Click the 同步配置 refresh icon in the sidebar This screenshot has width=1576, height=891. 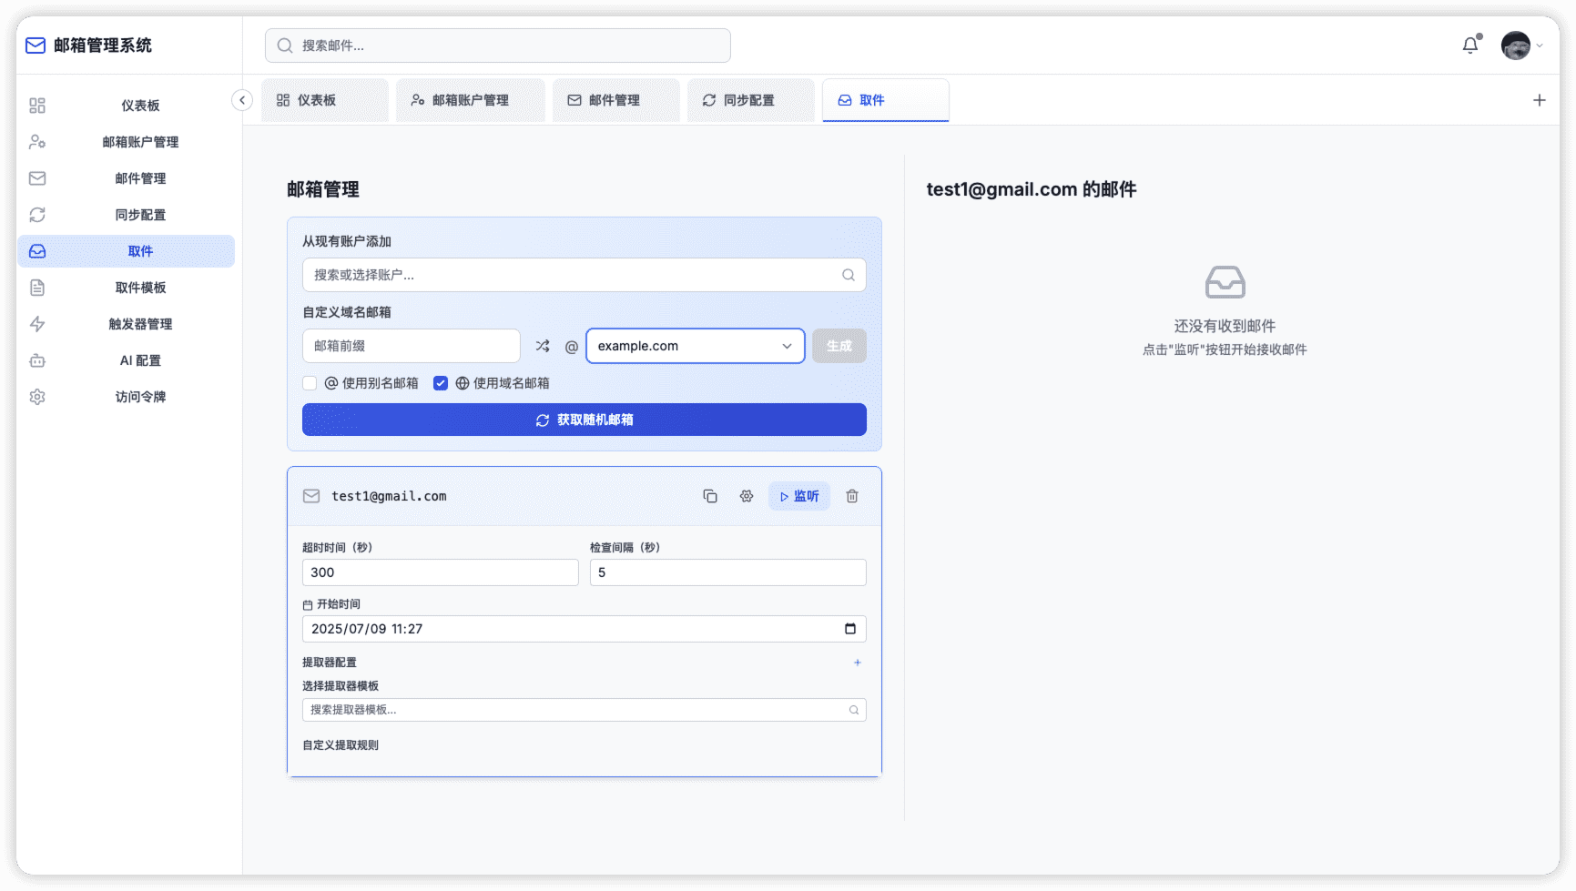click(37, 215)
